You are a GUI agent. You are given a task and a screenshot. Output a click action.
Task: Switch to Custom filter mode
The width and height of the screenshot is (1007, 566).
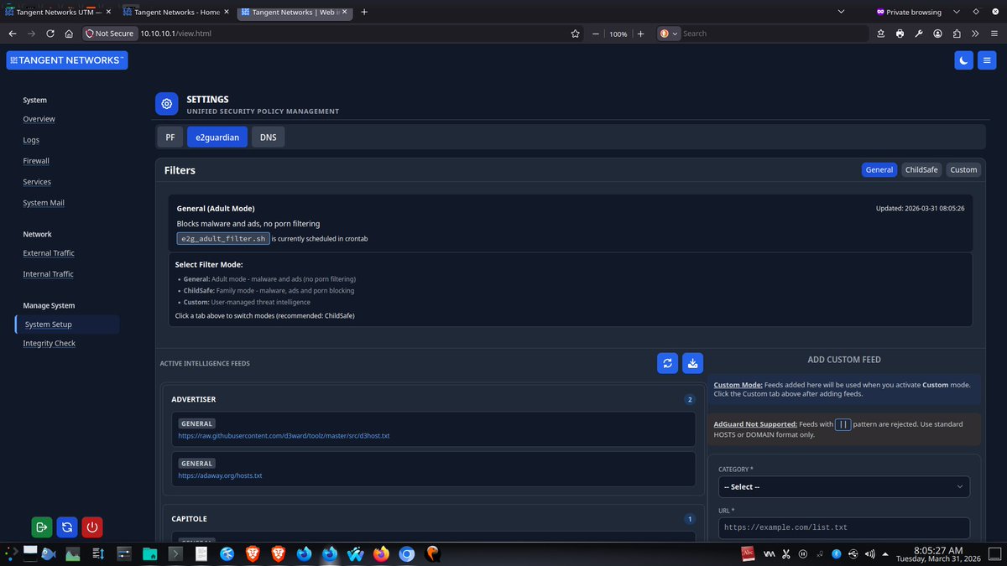(x=963, y=169)
